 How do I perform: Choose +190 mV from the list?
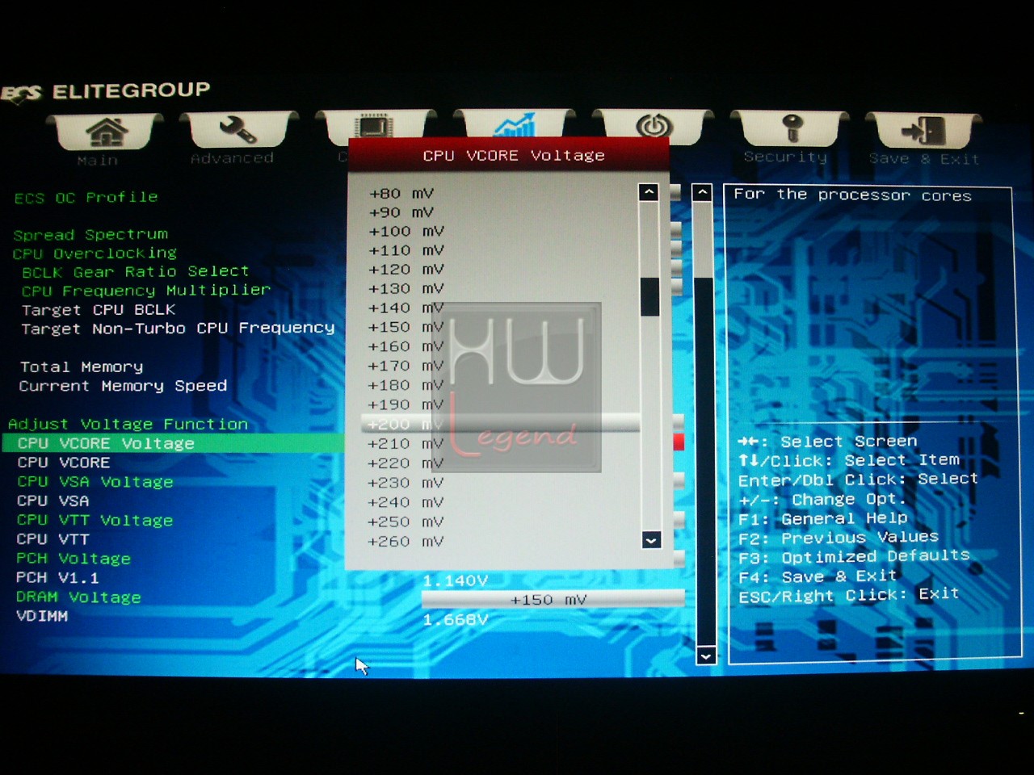pyautogui.click(x=406, y=404)
